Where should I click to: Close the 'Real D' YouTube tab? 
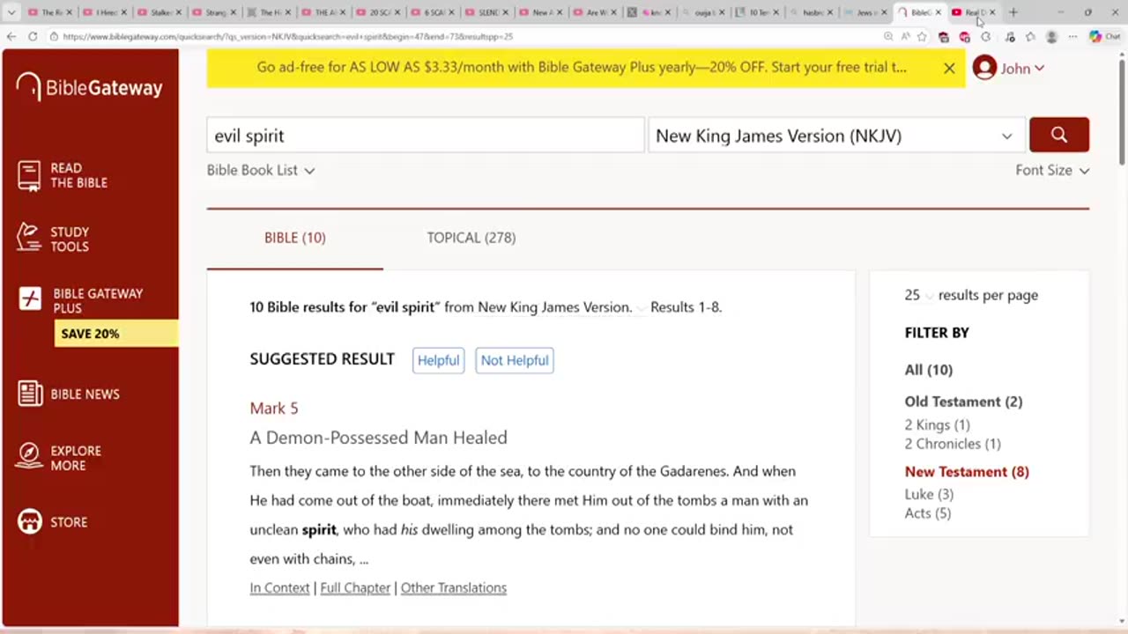point(992,12)
